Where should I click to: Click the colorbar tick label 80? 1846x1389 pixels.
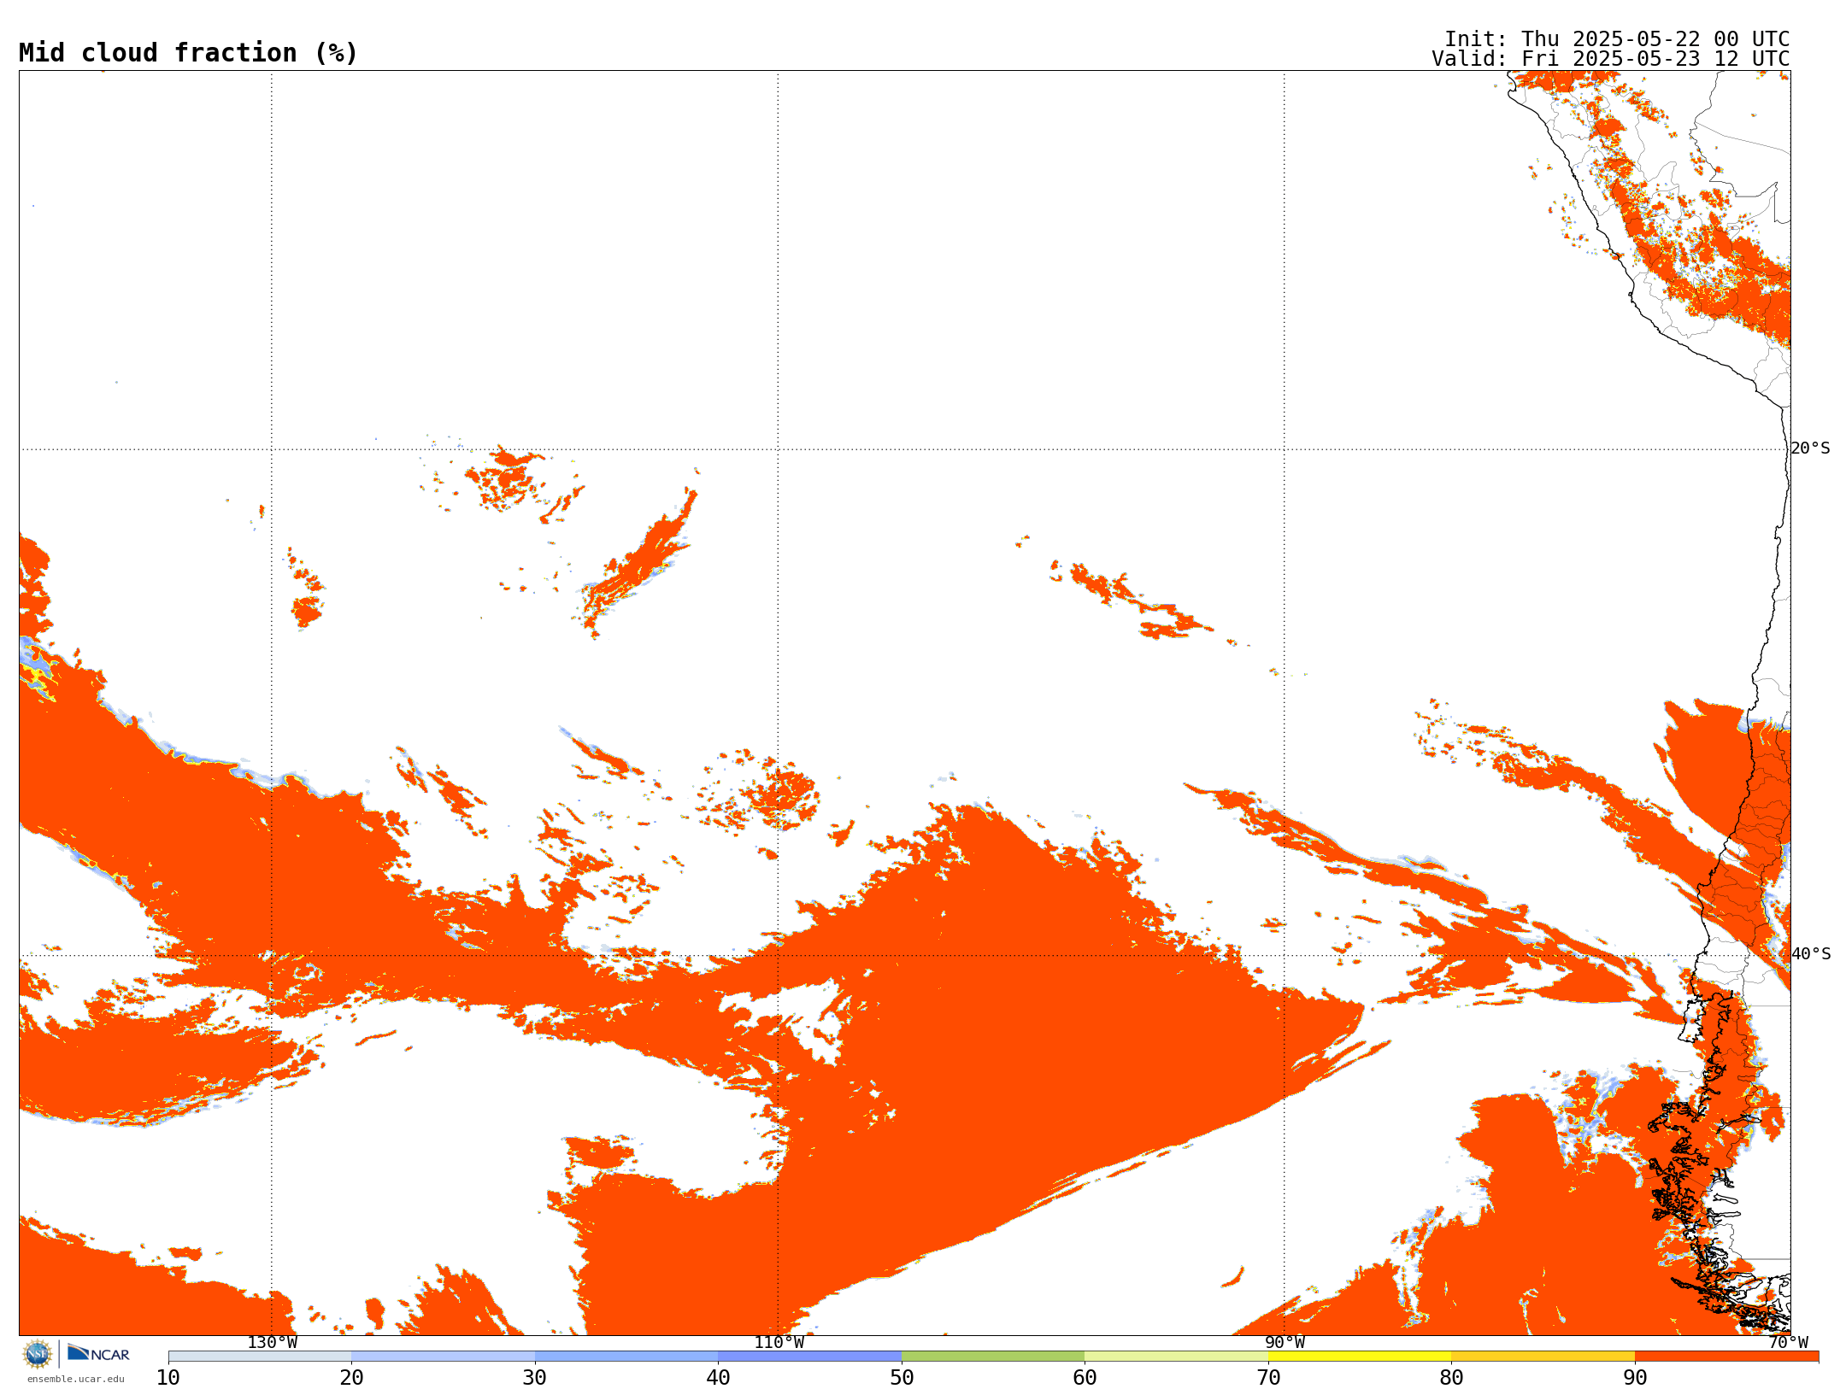click(1452, 1378)
